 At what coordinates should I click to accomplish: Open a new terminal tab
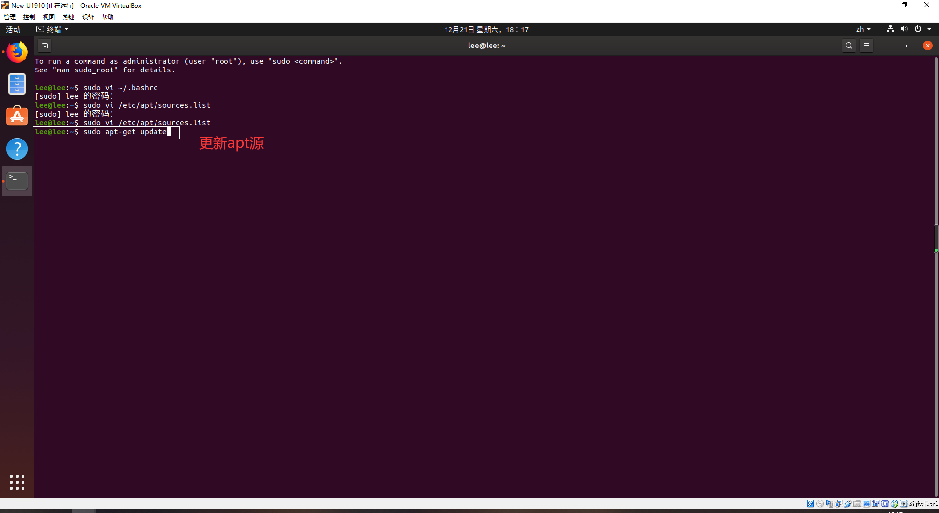(x=45, y=46)
